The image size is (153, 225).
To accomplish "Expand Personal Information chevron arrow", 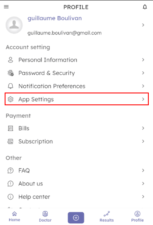I will (143, 60).
